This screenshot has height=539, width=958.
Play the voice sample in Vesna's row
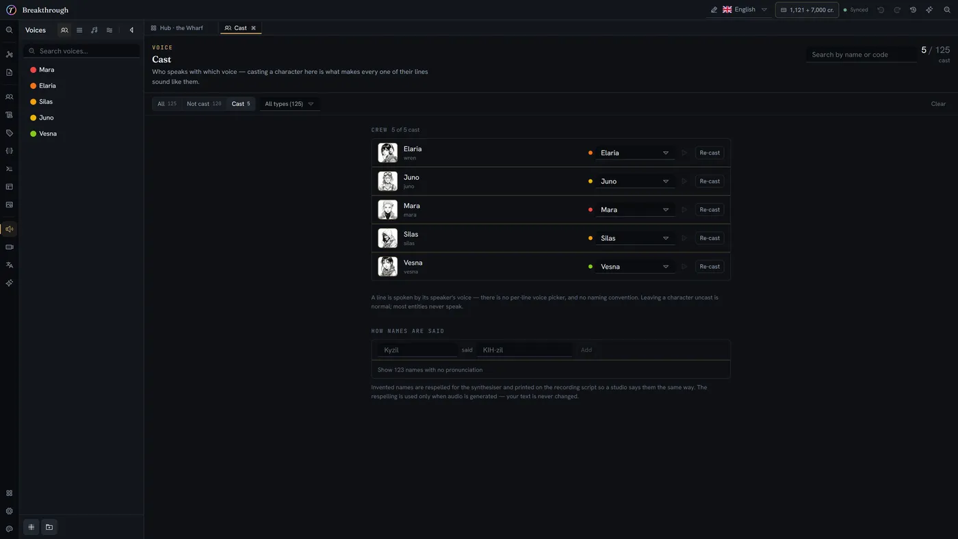pyautogui.click(x=684, y=267)
